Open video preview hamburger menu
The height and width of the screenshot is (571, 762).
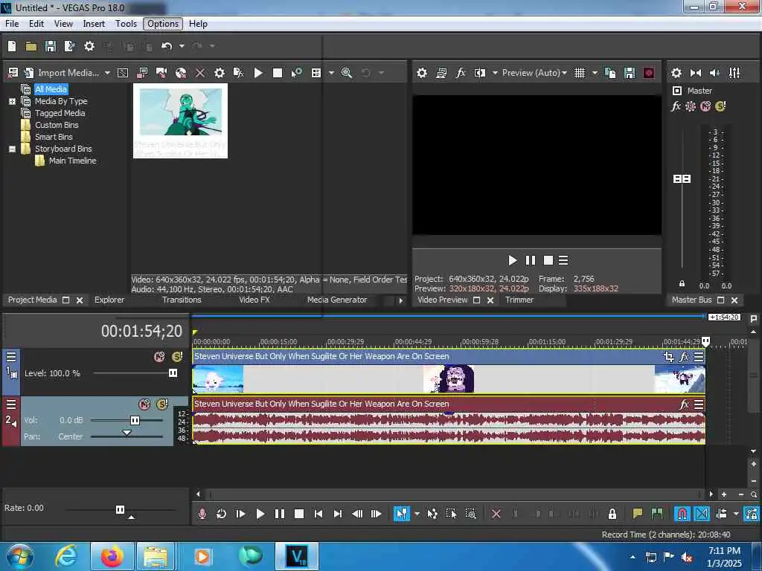click(x=563, y=260)
